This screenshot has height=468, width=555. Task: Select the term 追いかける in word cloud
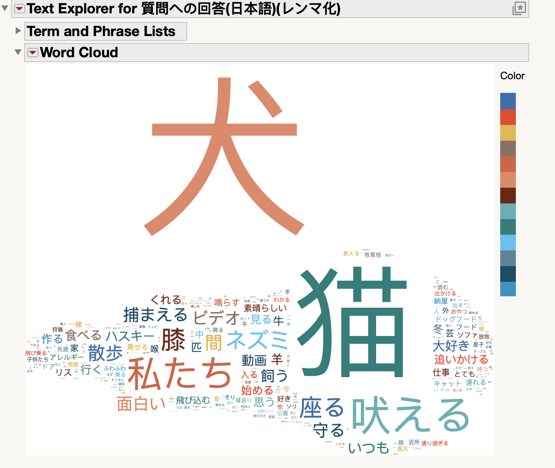coord(461,359)
